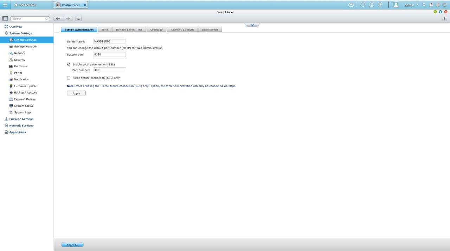Maximize the Control Panel window (blue button)
Image resolution: width=450 pixels, height=251 pixels.
click(441, 12)
